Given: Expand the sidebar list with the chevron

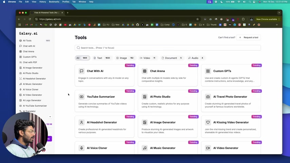Looking at the screenshot, I should (50, 117).
